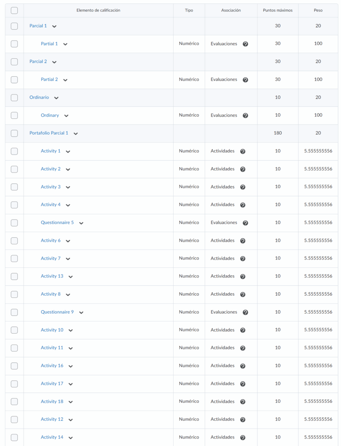Image resolution: width=341 pixels, height=446 pixels.
Task: Open Activity 10 actions chevron
Action: [71, 330]
